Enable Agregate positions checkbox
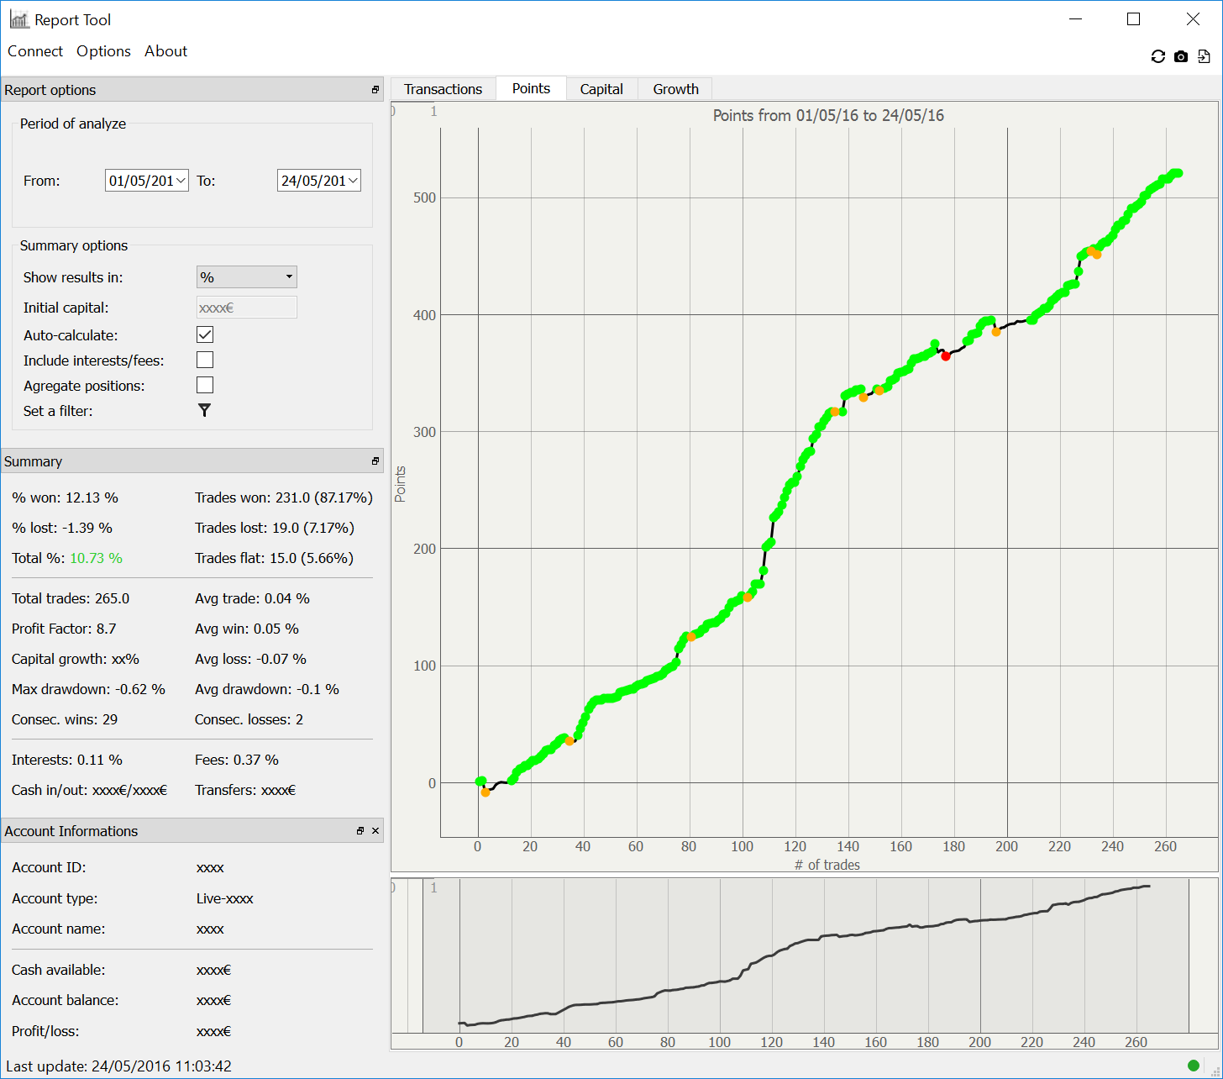Viewport: 1223px width, 1079px height. click(205, 385)
